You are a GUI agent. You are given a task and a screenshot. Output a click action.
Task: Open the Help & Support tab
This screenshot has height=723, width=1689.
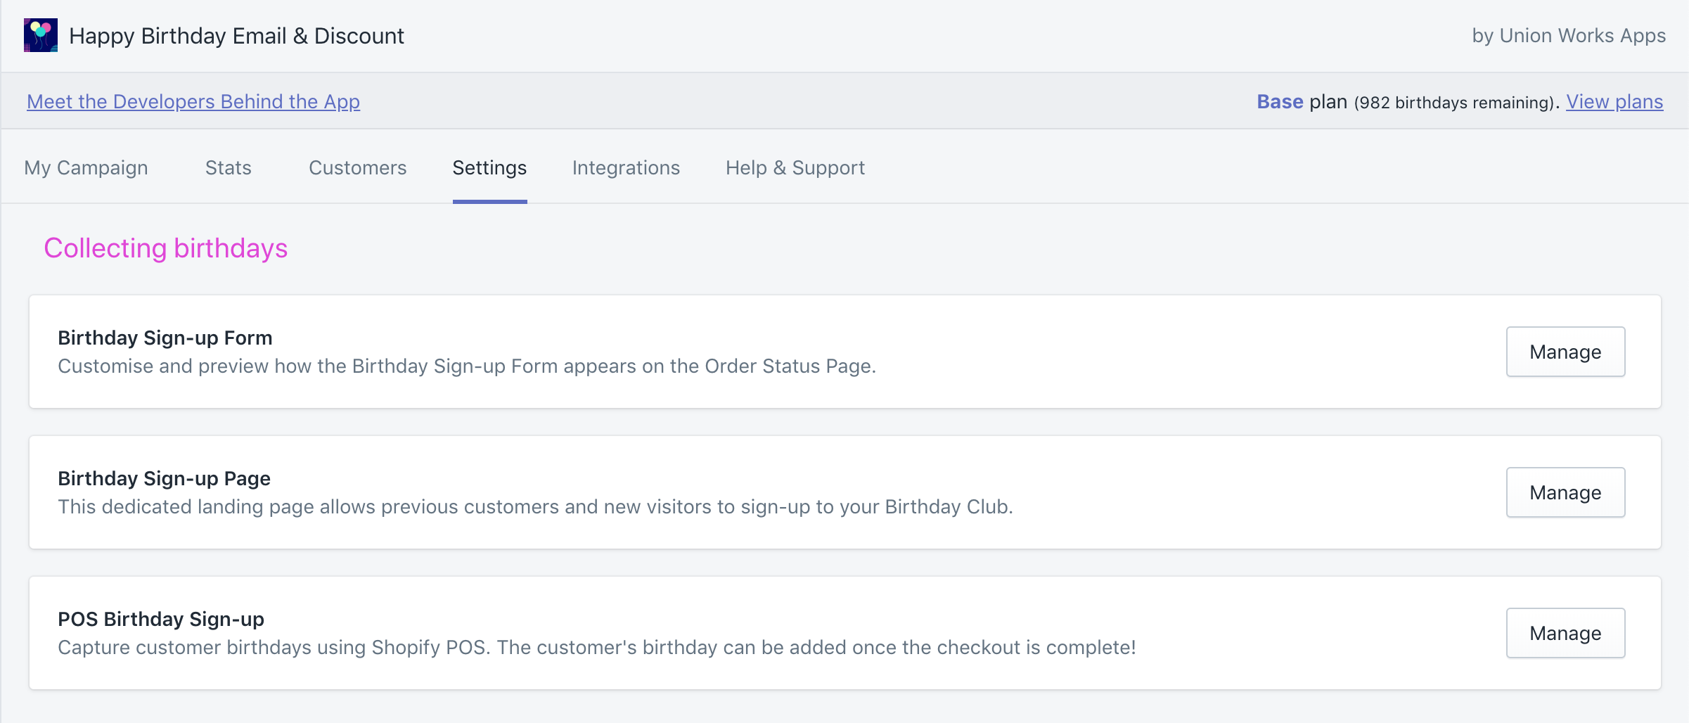click(795, 167)
